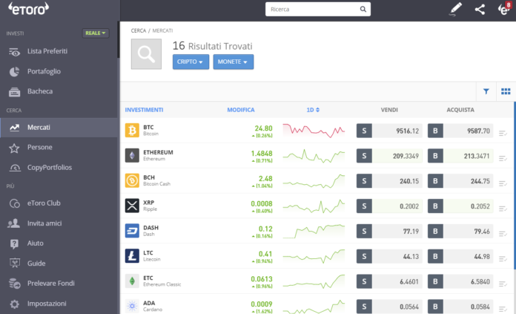
Task: Click the B buy button for XRP
Action: (x=435, y=206)
